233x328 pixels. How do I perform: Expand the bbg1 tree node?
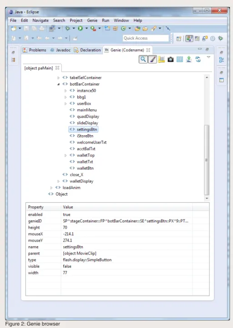[x=66, y=97]
